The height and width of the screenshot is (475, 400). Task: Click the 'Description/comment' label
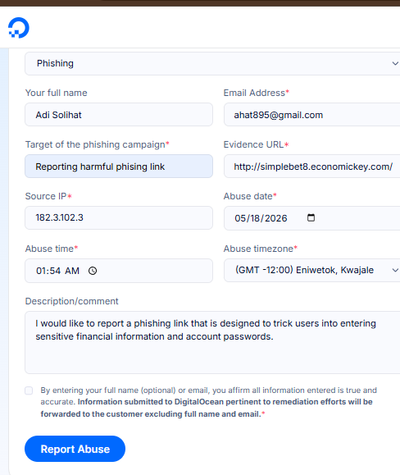[71, 301]
